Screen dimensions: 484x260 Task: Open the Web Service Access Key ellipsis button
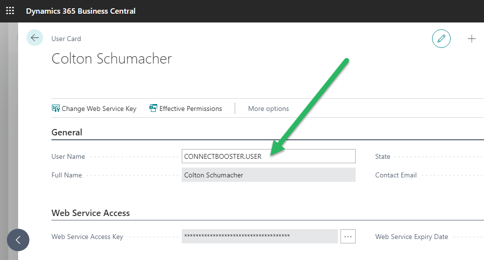(x=348, y=236)
